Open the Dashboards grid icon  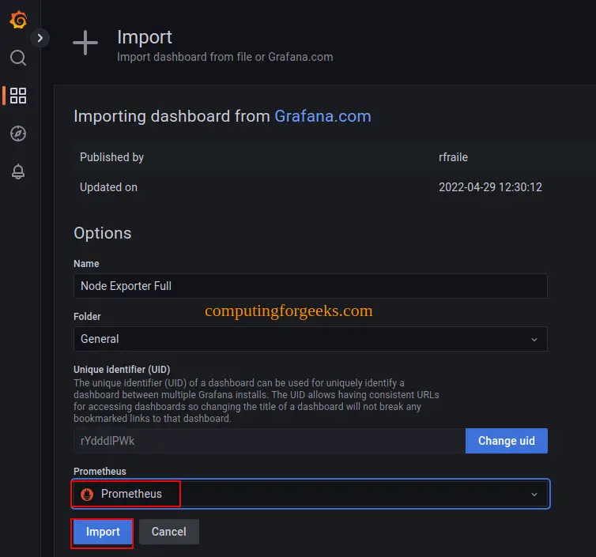point(18,96)
